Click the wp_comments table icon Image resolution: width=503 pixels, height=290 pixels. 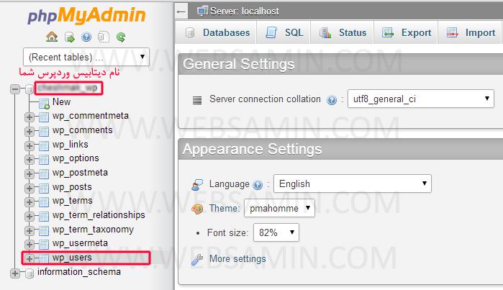44,132
